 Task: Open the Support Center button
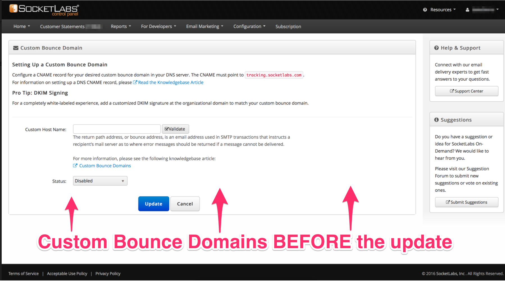point(467,91)
